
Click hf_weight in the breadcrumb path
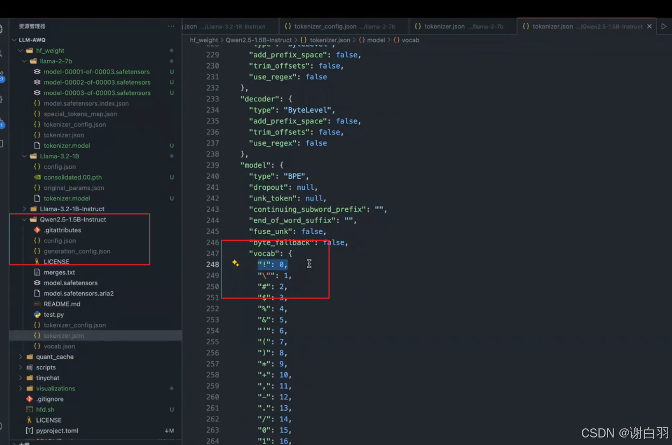click(x=204, y=40)
